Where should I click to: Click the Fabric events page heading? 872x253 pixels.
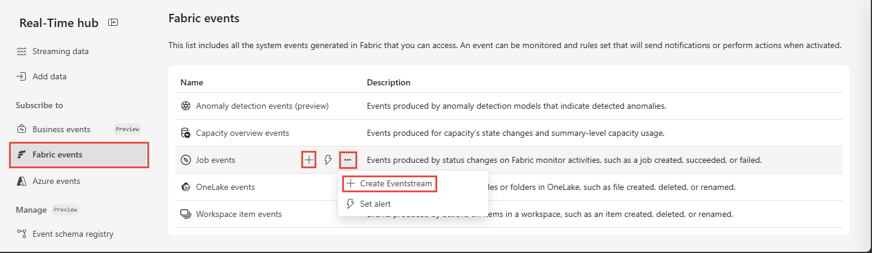204,19
